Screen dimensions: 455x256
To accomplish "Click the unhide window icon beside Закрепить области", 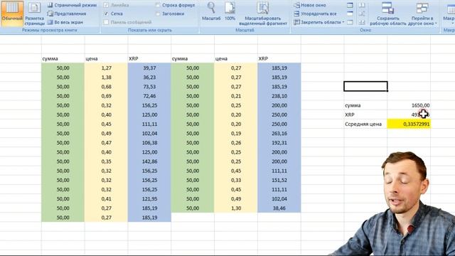I will click(x=350, y=22).
